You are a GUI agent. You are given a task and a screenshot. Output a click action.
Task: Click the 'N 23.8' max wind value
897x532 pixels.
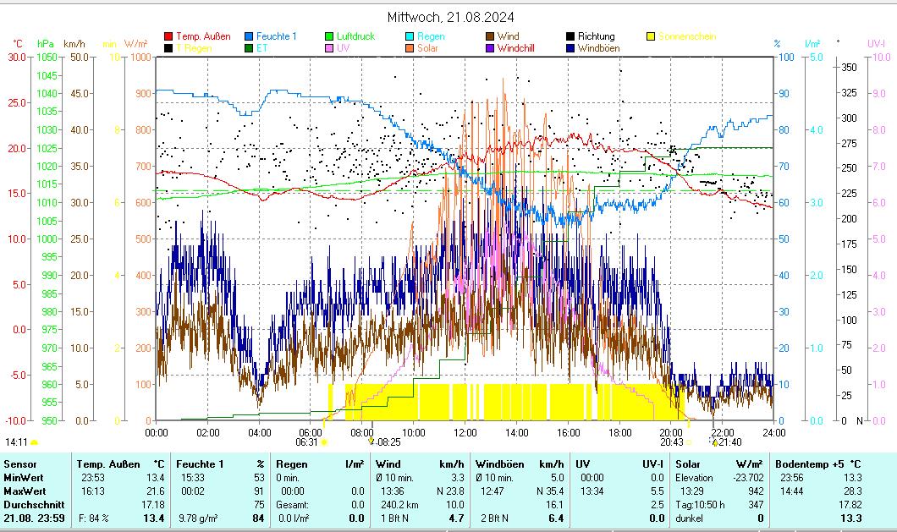(450, 491)
